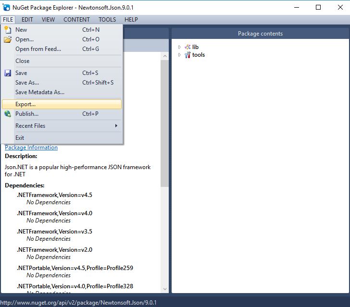The width and height of the screenshot is (350, 307).
Task: Click the Json.NET description paragraph
Action: [78, 171]
